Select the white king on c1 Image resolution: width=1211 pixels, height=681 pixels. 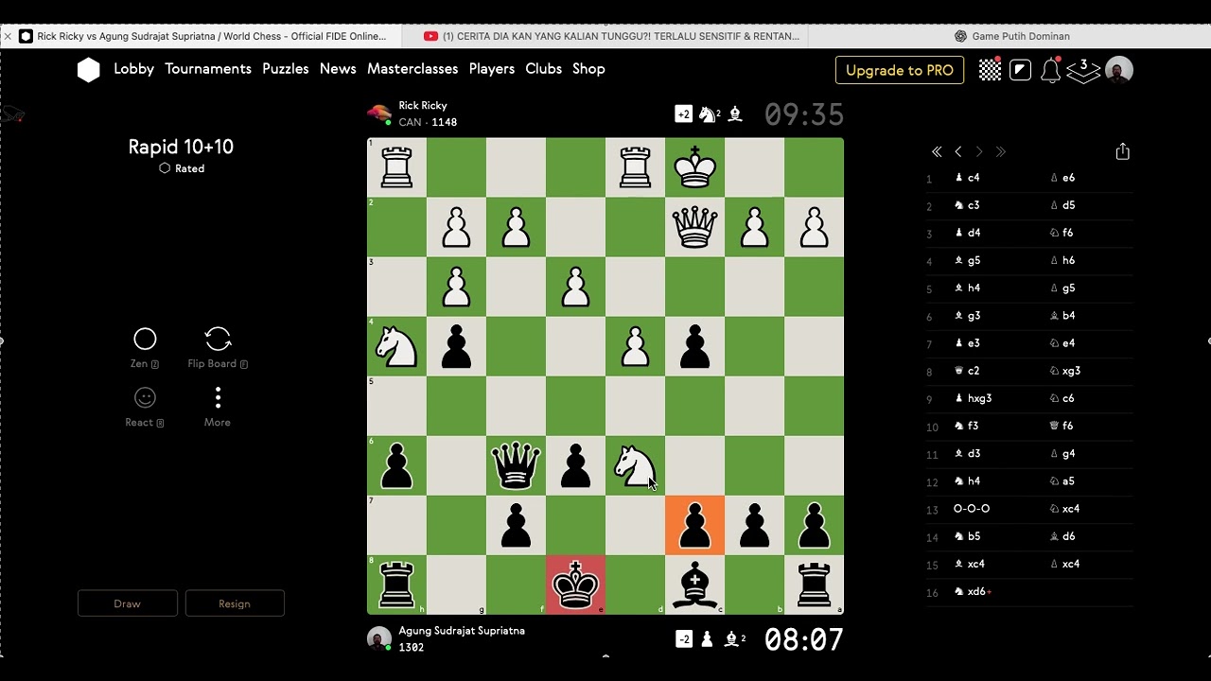(694, 167)
